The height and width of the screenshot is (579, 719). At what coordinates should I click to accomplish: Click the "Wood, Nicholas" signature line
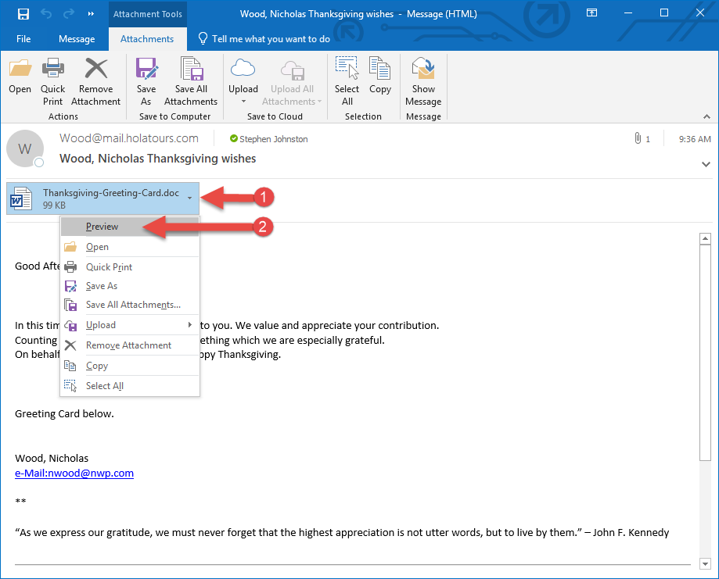tap(52, 458)
